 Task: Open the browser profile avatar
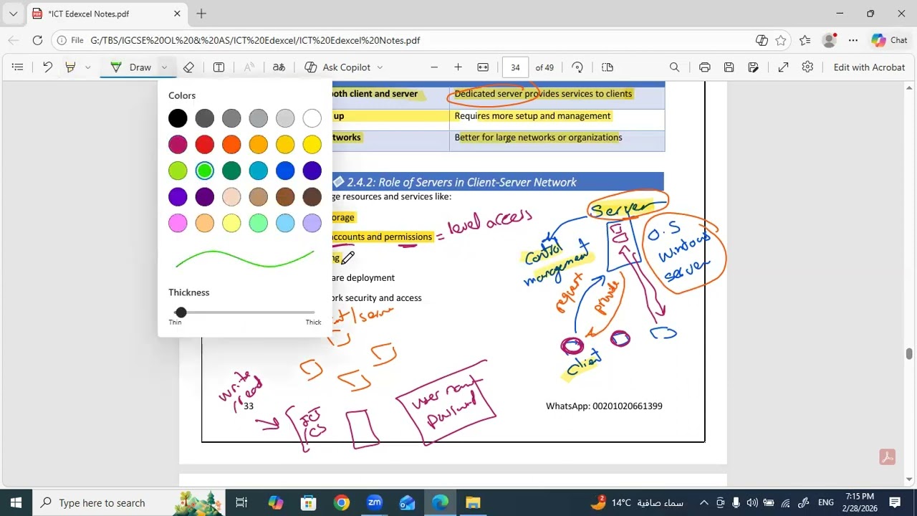(829, 40)
